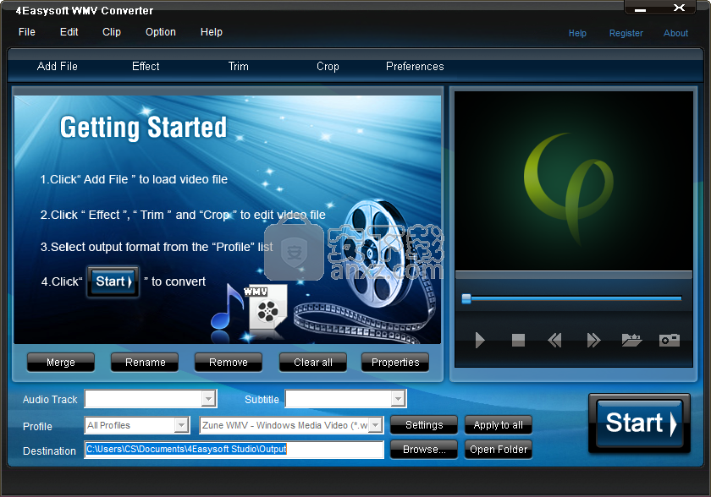Click the Merge button
Screen dimensions: 711x497
(x=61, y=363)
